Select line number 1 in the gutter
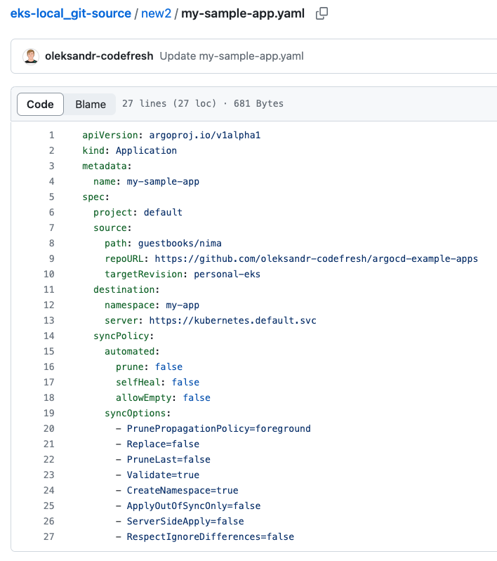The height and width of the screenshot is (561, 497). [x=51, y=135]
